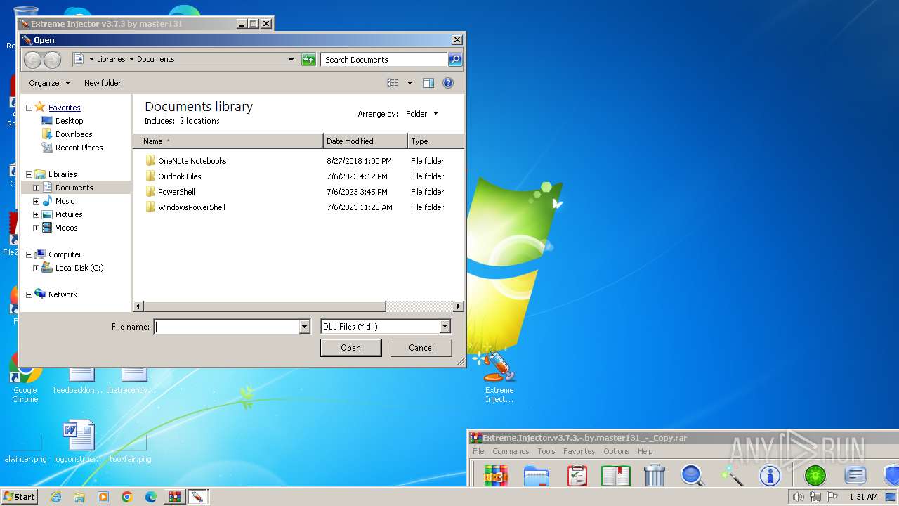Click the Search Documents box

pos(383,60)
